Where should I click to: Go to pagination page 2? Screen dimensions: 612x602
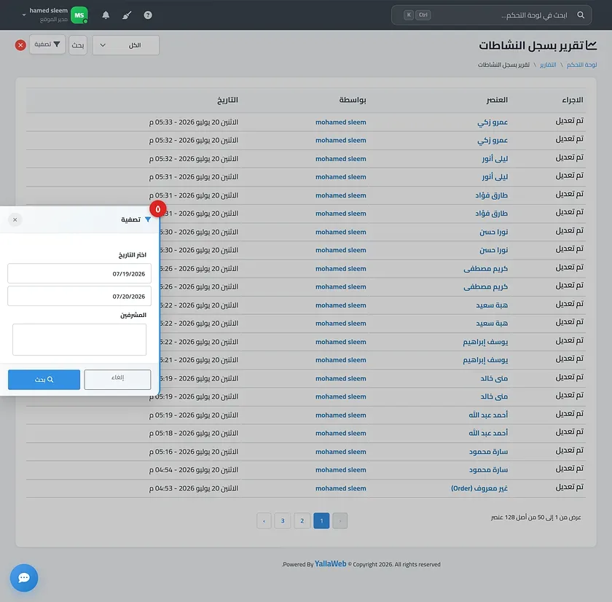point(302,520)
